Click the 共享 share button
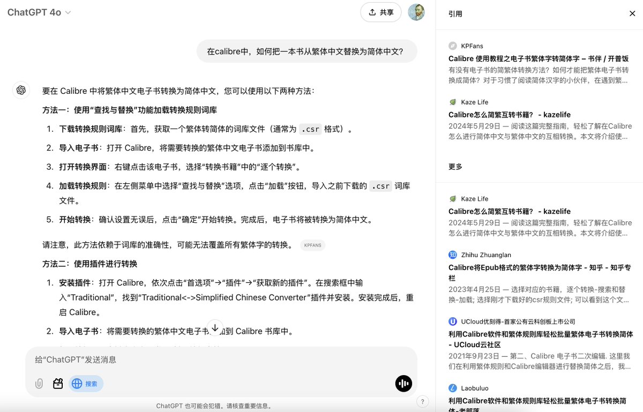This screenshot has height=412, width=643. coord(381,12)
